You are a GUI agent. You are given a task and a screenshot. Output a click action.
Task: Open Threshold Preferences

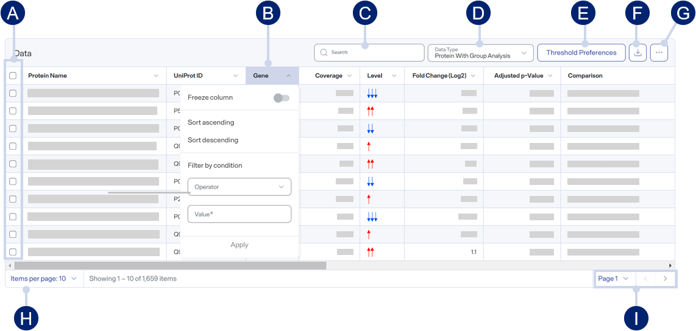581,52
